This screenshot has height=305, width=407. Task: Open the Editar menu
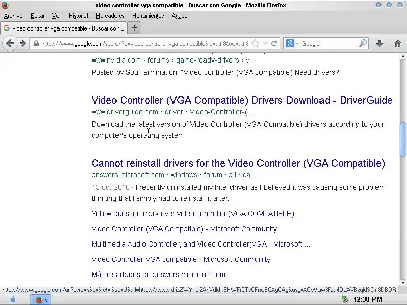tap(37, 16)
